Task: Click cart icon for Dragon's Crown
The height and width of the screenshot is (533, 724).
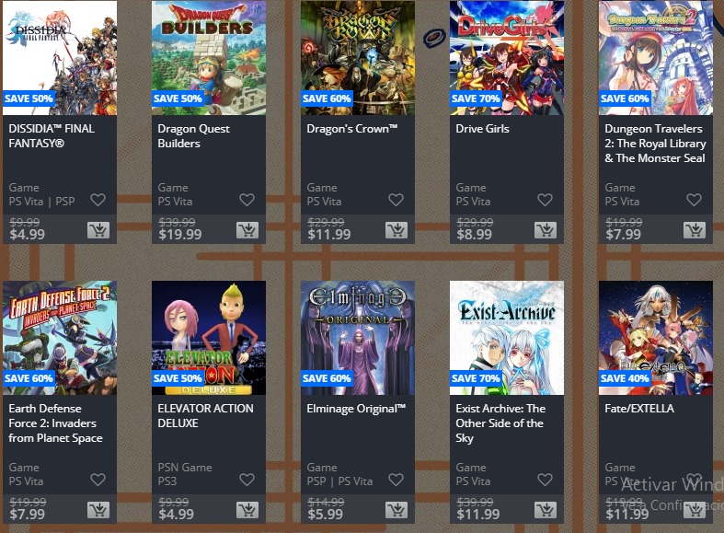Action: [x=396, y=230]
